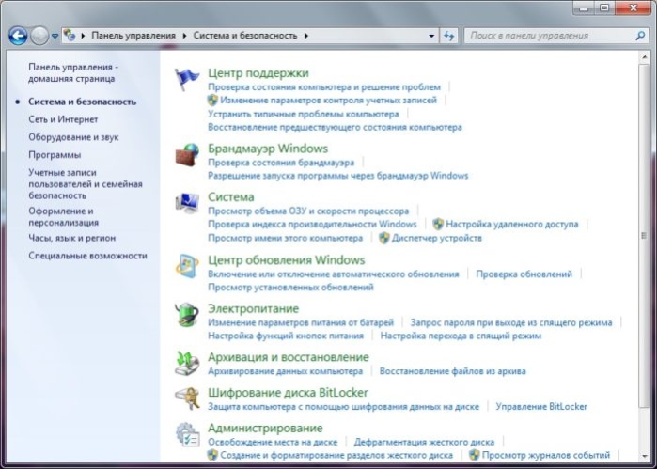Click the control panel icon in address bar
The height and width of the screenshot is (469, 657).
[70, 36]
